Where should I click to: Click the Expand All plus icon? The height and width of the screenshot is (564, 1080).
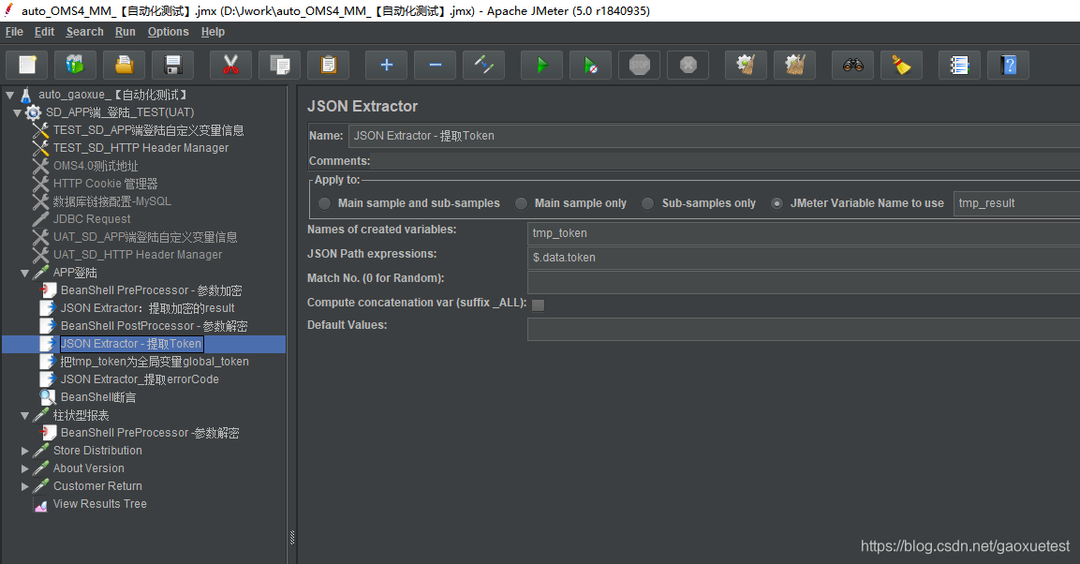pos(387,66)
